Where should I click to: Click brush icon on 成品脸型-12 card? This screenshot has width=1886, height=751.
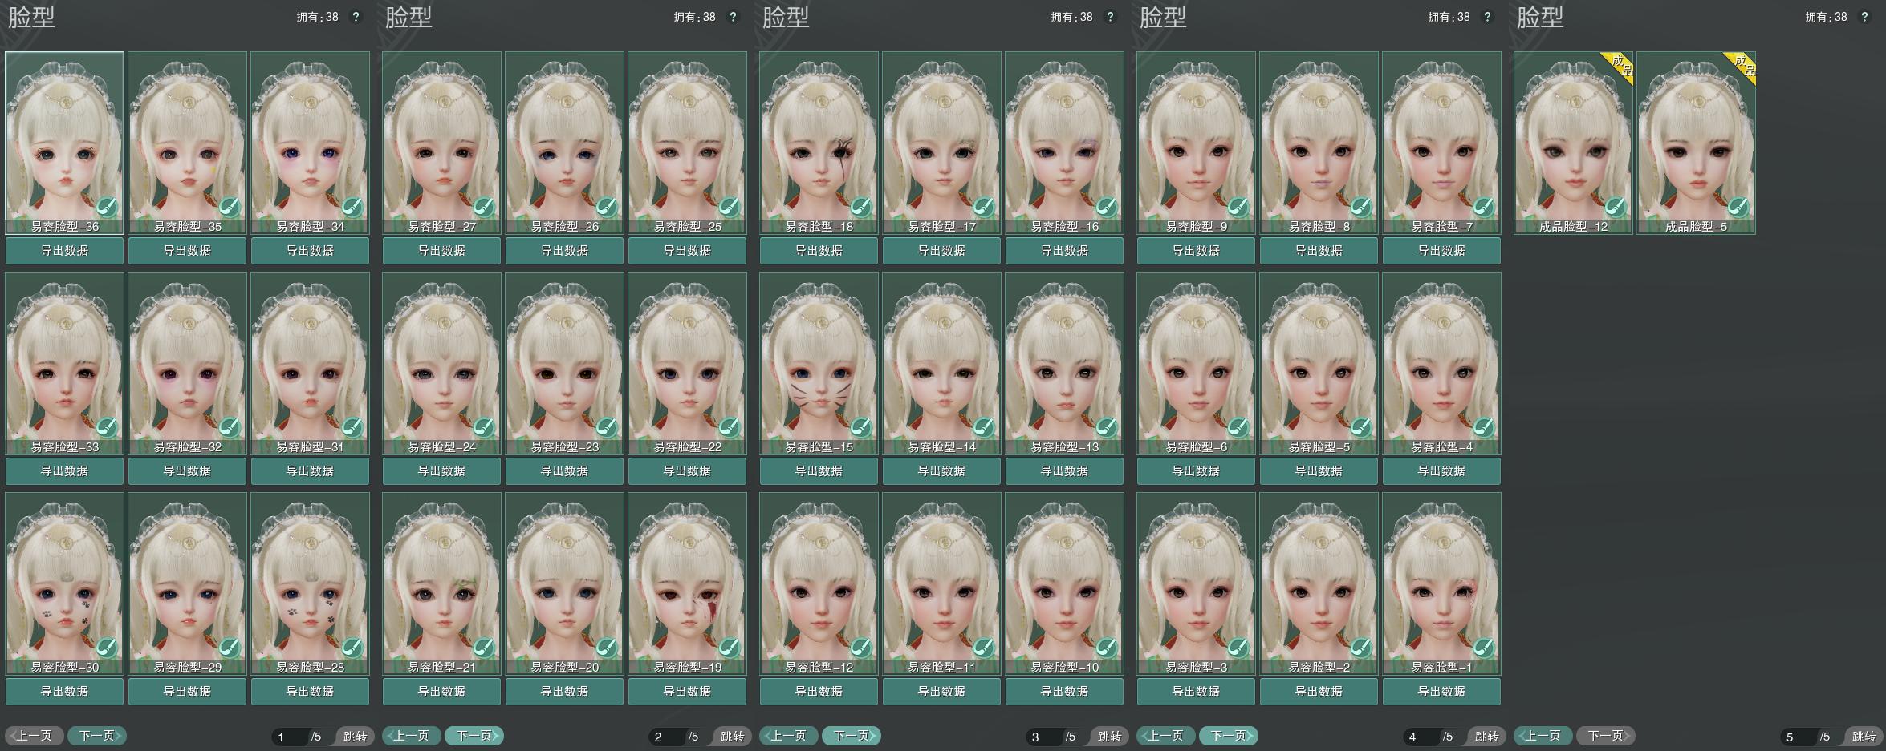1616,208
